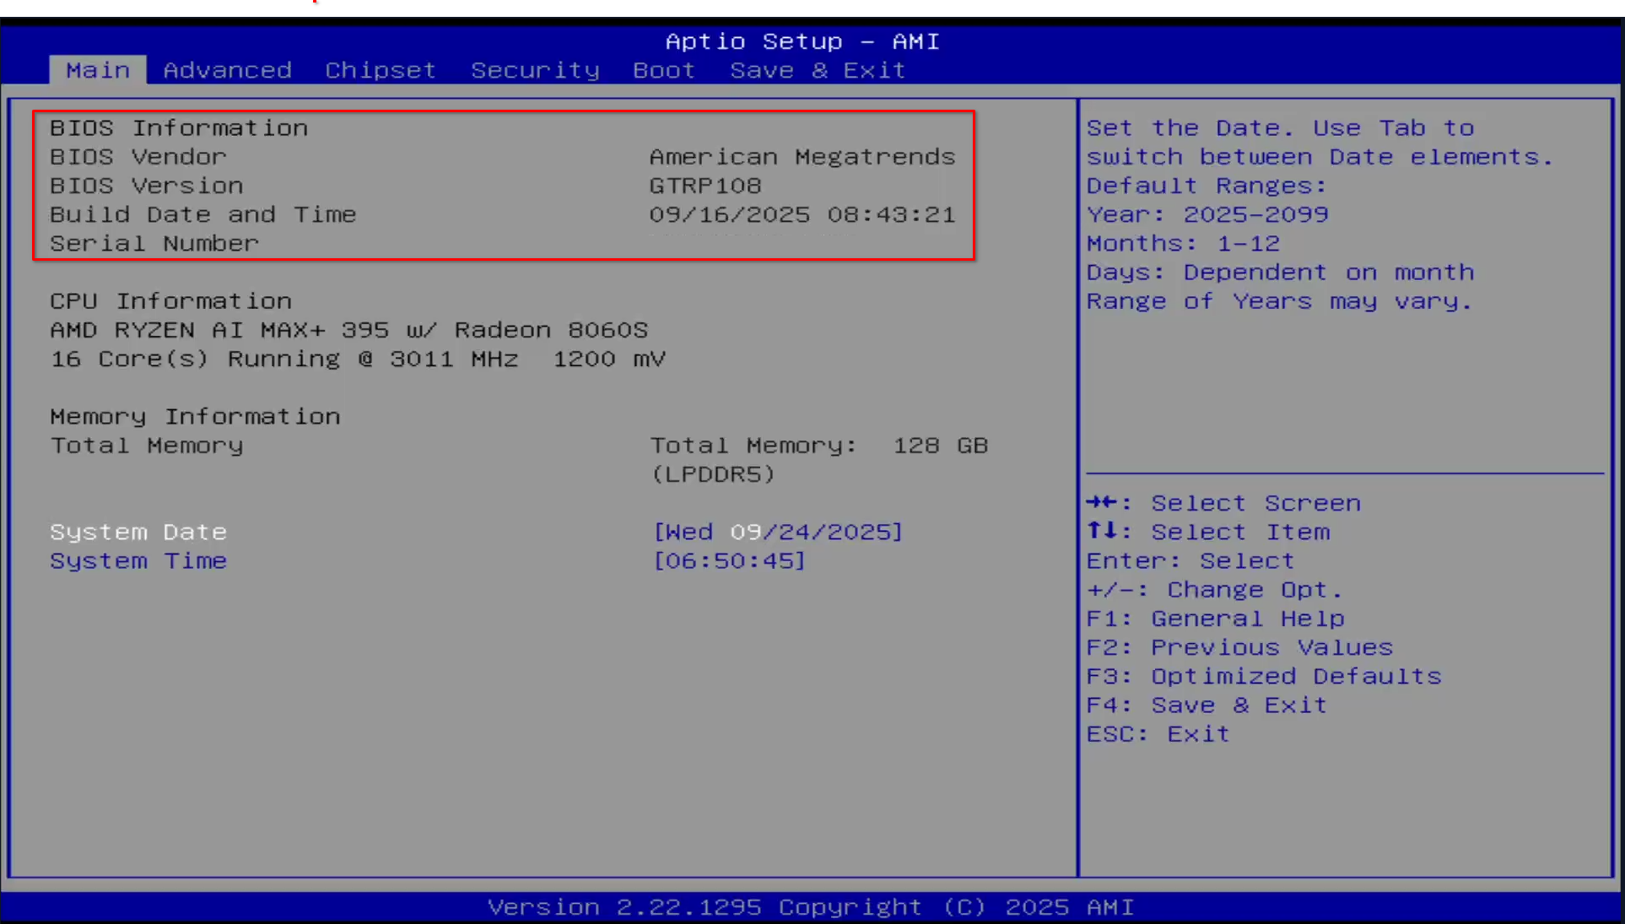Select the System Date label

tap(138, 532)
